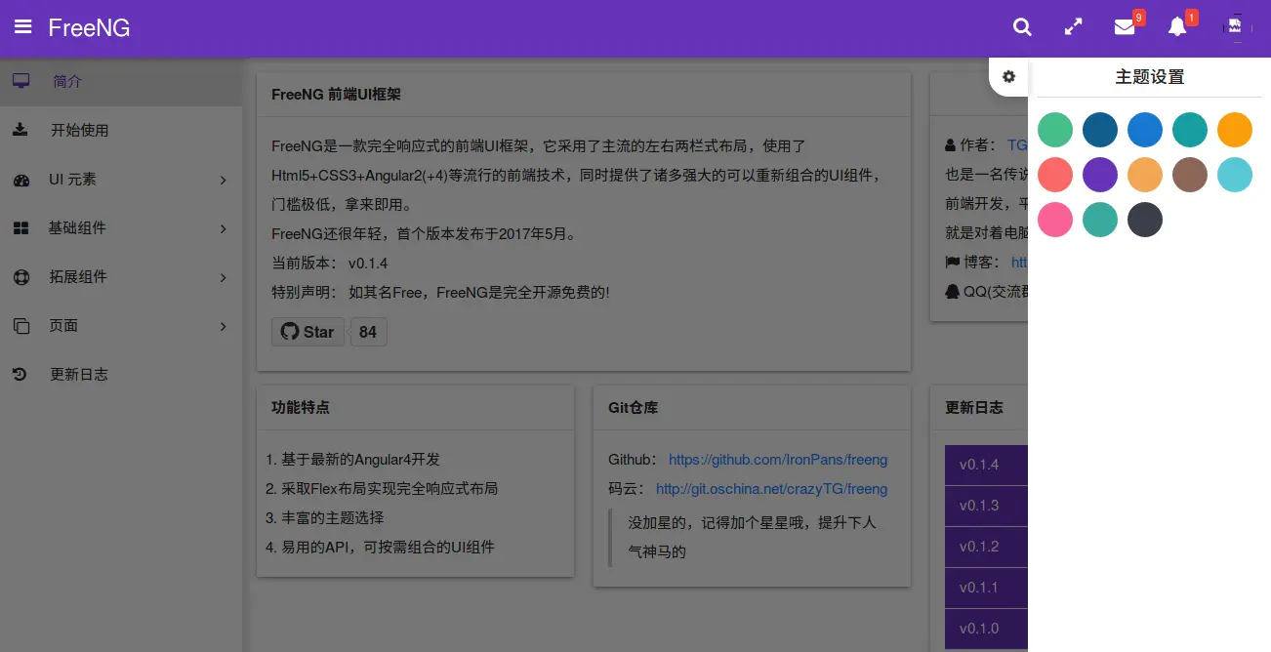This screenshot has width=1271, height=652.
Task: Pick the green theme color swatch
Action: coord(1055,130)
